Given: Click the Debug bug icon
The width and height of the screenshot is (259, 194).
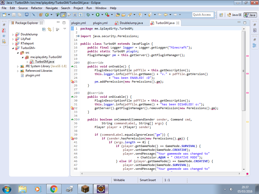Looking at the screenshot, I should tap(88, 15).
